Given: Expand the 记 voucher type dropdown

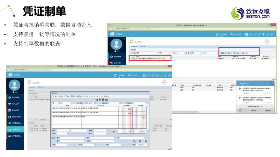Looking at the screenshot, I should (x=57, y=103).
